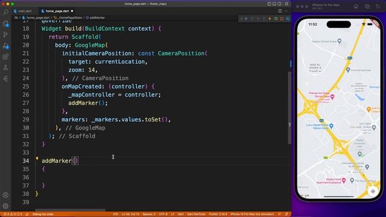Screen dimensions: 386x217
Task: Take screenshot from simulator toolbar
Action: click(367, 7)
